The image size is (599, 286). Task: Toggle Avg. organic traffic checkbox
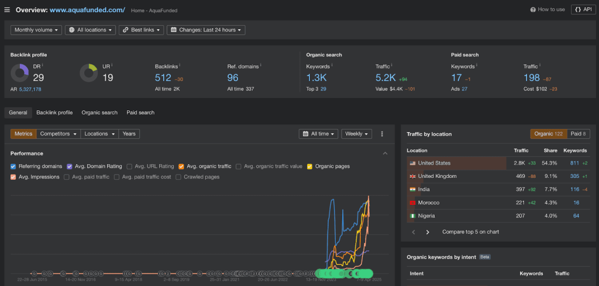(x=181, y=166)
